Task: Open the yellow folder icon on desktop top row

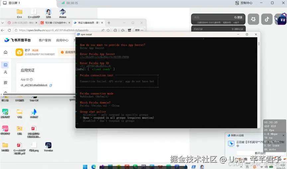Action: click(x=19, y=12)
